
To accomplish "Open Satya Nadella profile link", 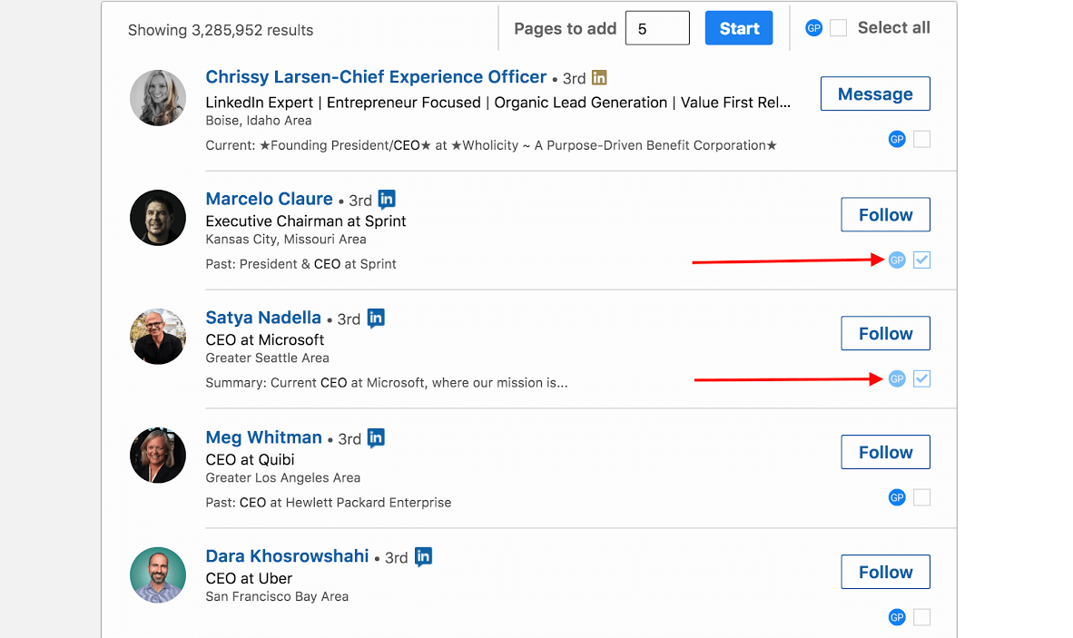I will tap(263, 318).
